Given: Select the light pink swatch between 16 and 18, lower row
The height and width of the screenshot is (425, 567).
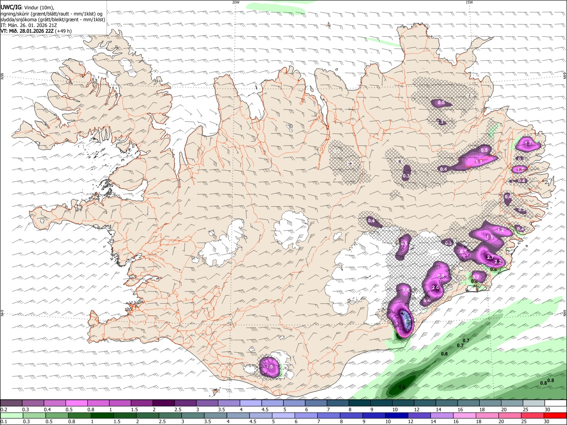Looking at the screenshot, I should [464, 415].
